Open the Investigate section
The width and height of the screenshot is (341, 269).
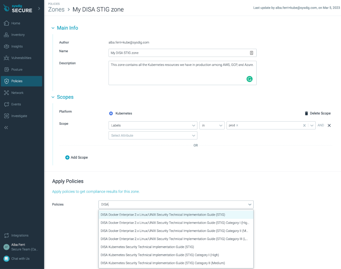pyautogui.click(x=6, y=116)
